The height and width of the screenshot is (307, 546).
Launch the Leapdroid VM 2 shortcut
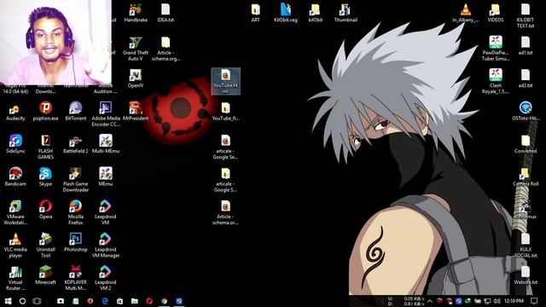point(106,278)
